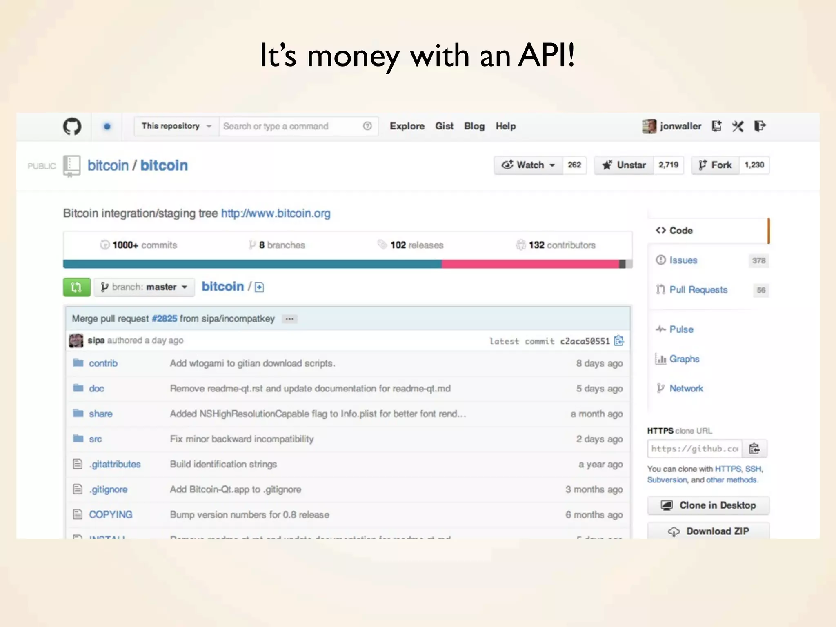
Task: Unstar the bitcoin repository
Action: (x=624, y=165)
